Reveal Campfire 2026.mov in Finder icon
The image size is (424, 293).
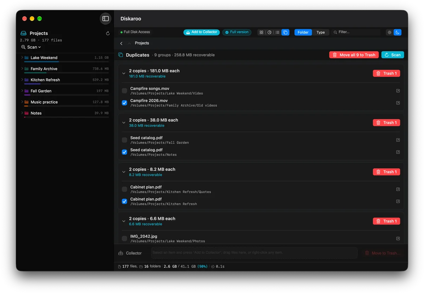[398, 103]
